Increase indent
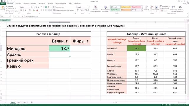189x106 pixels. click(51, 10)
